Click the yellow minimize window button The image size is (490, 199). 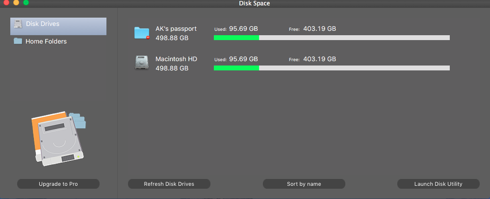point(16,3)
